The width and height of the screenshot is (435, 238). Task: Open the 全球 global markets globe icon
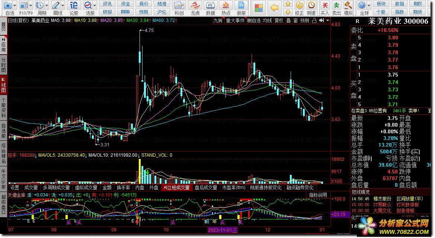pyautogui.click(x=362, y=5)
